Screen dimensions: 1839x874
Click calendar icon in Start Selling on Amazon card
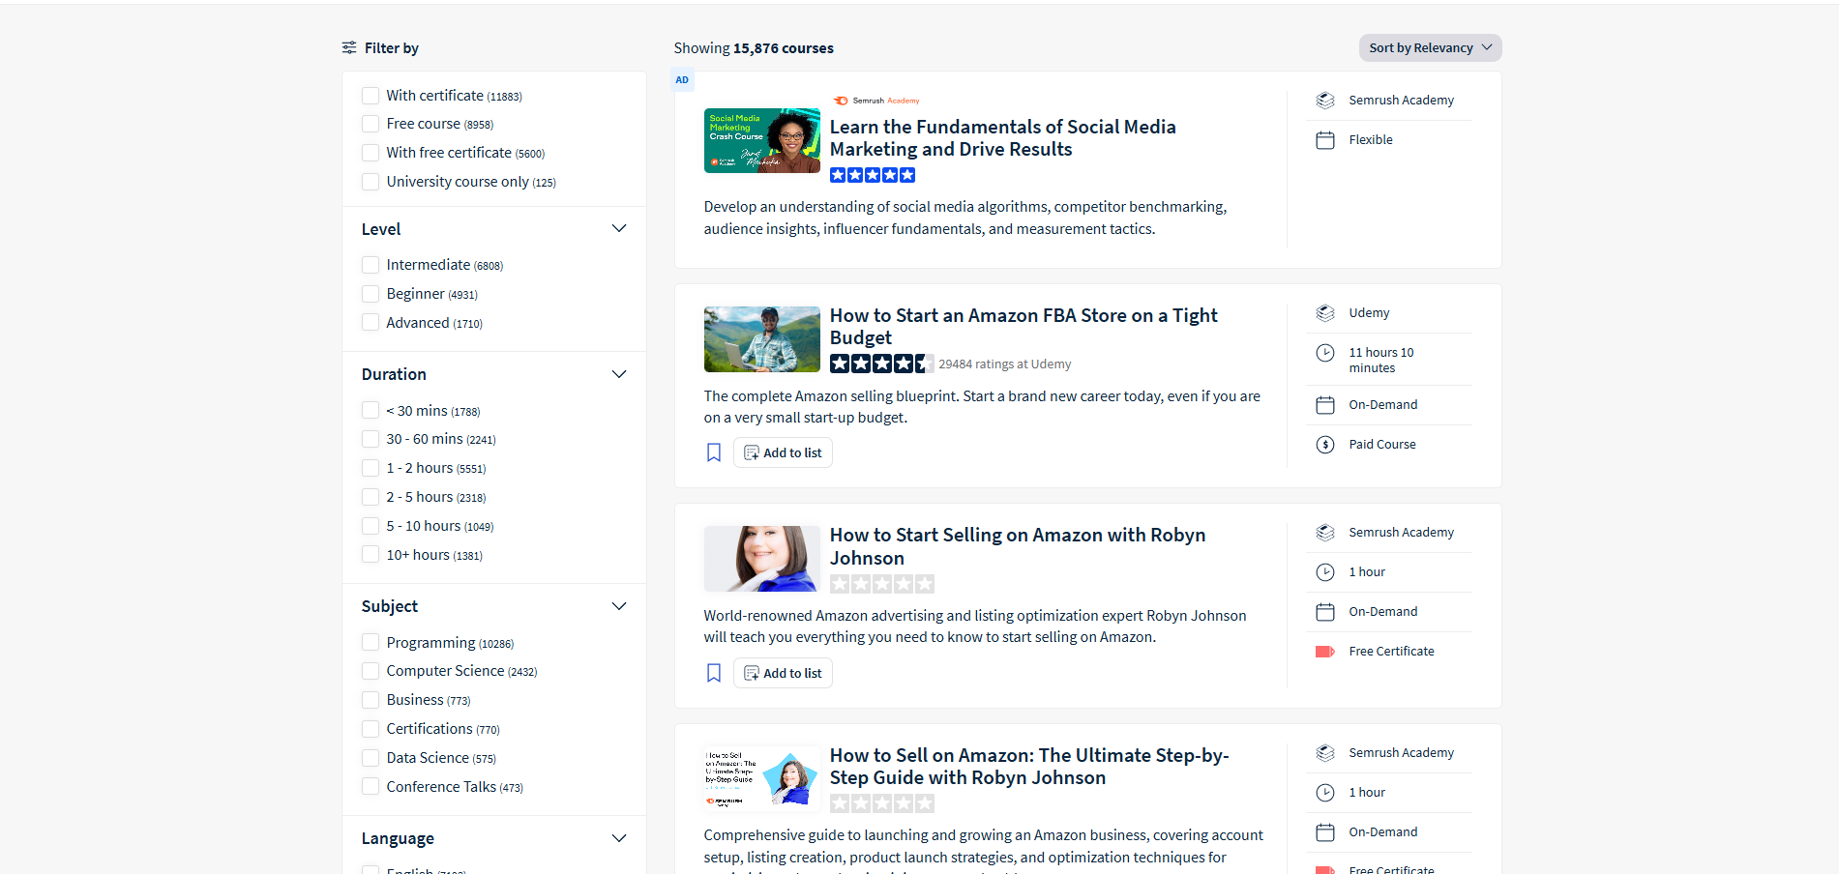pyautogui.click(x=1325, y=612)
